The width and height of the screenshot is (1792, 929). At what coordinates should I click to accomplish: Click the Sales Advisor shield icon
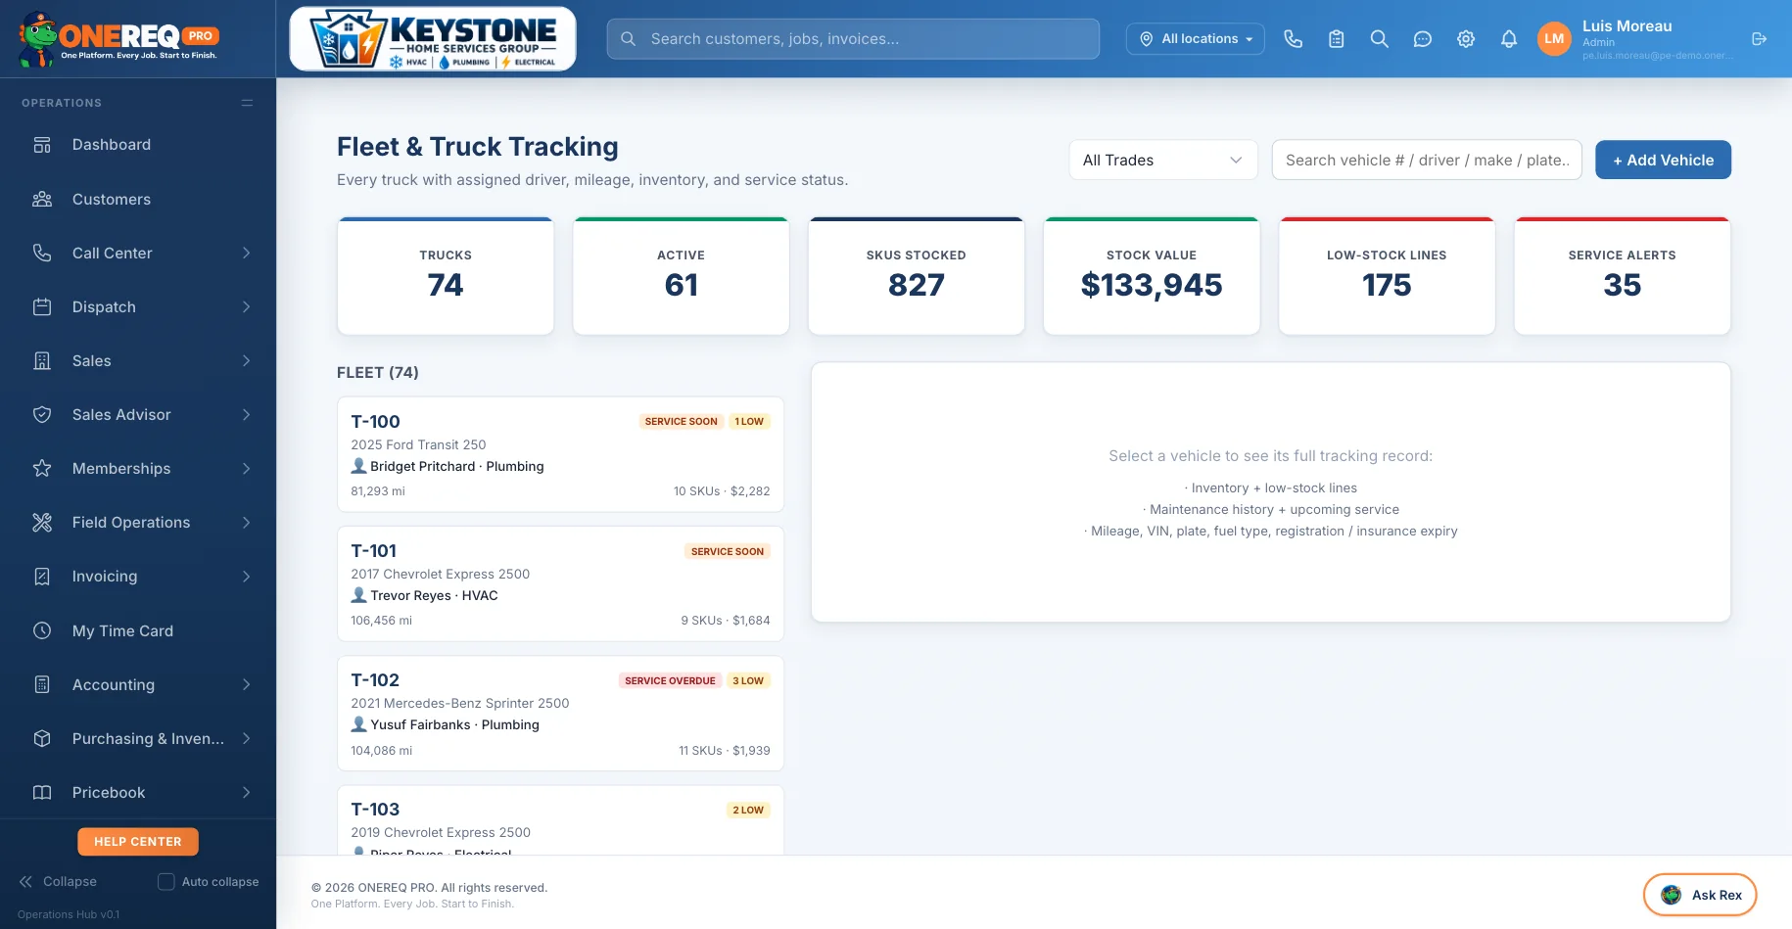point(42,414)
